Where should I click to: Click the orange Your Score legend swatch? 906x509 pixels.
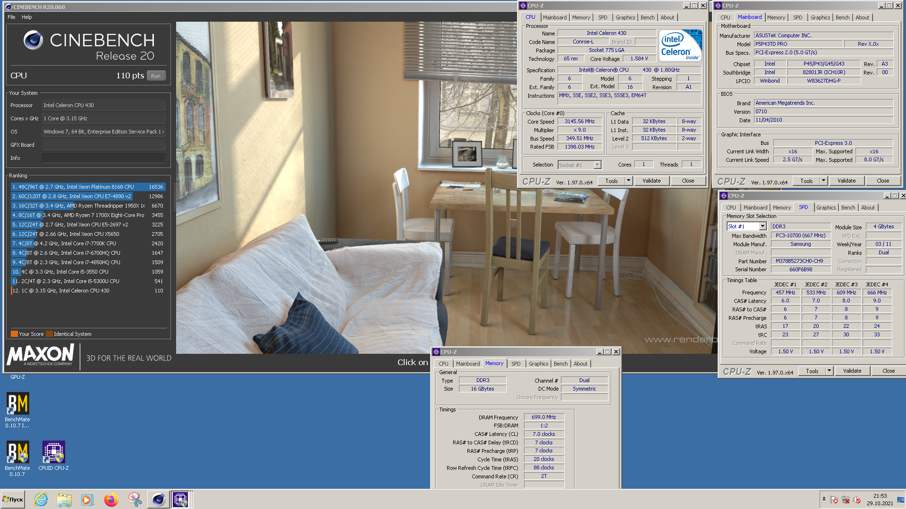click(14, 334)
